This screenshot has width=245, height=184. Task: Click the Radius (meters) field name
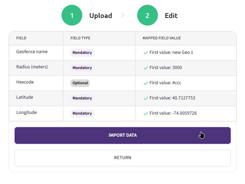tap(32, 67)
